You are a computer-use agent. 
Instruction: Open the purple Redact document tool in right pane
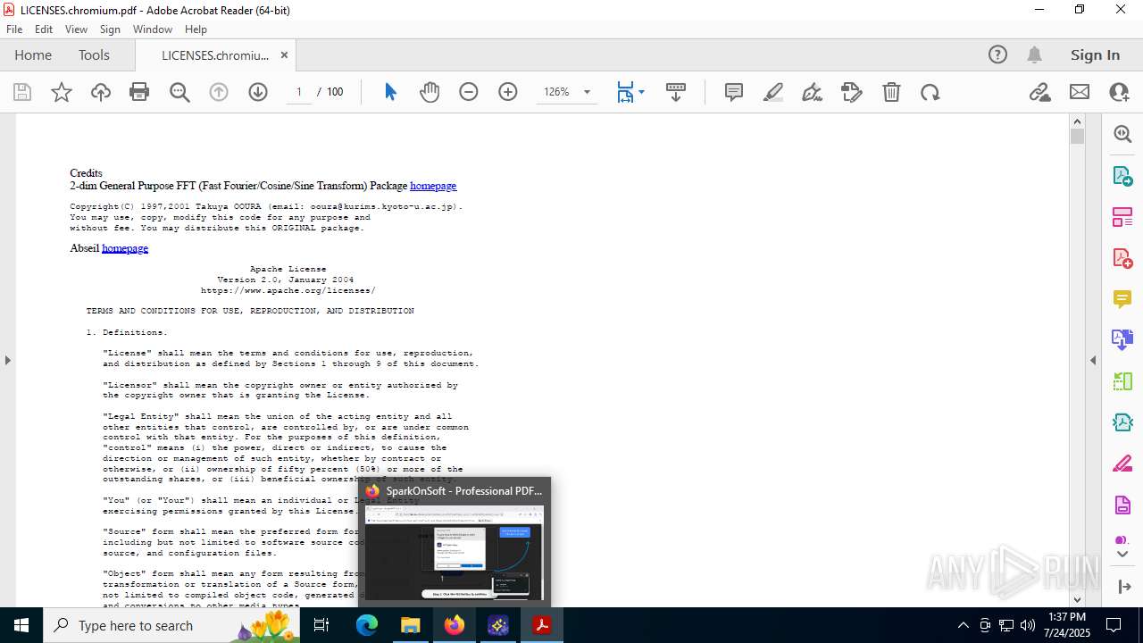(1122, 505)
